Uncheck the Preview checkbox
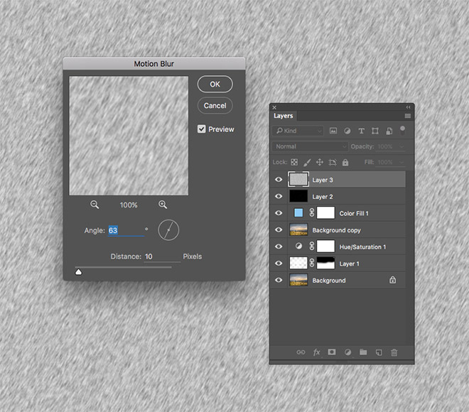The height and width of the screenshot is (412, 469). 202,129
